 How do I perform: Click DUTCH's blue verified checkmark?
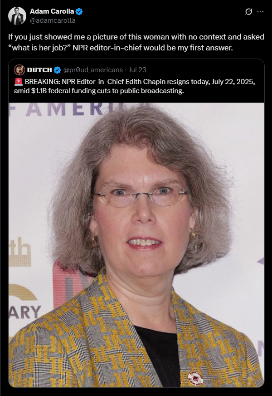(x=58, y=70)
